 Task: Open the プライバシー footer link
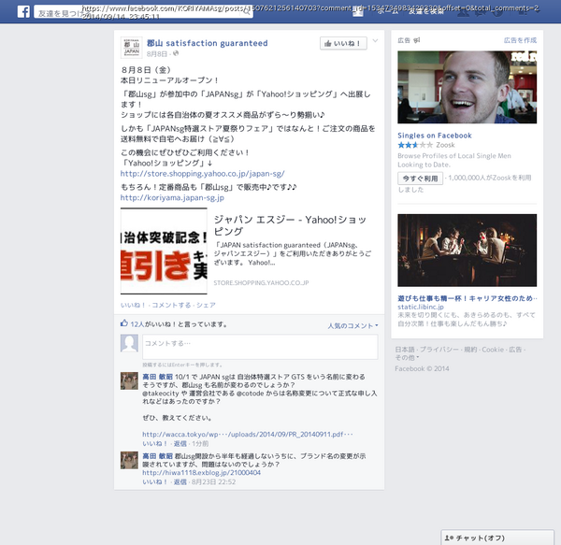pos(439,350)
